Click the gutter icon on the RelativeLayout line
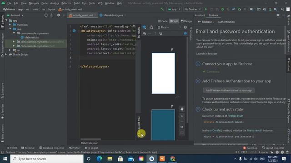291x163 pixels. click(x=74, y=31)
